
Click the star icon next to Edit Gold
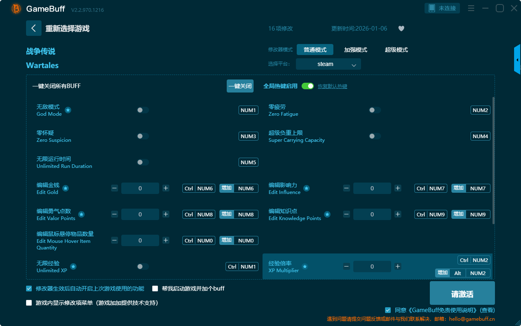[x=66, y=188]
